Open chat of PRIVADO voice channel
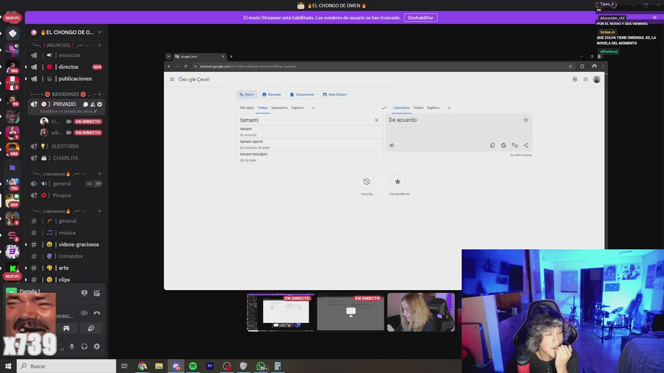 click(86, 104)
